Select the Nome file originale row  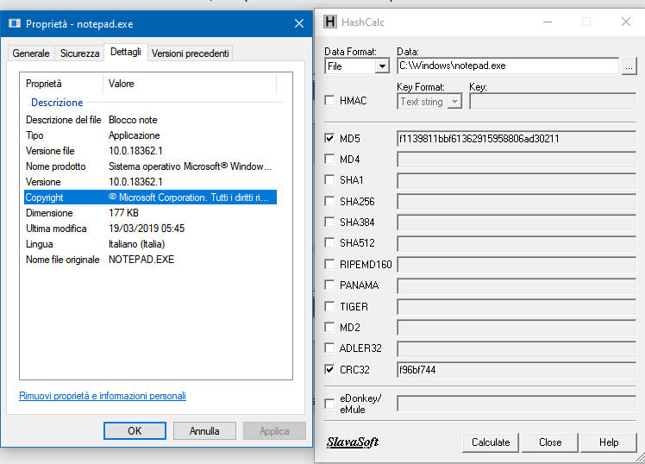coord(150,260)
